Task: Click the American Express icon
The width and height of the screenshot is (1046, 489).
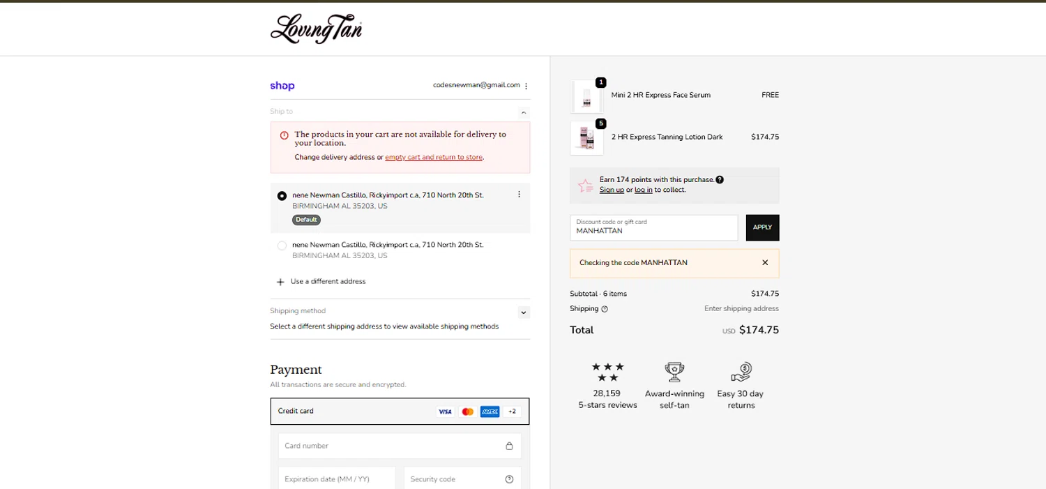Action: pyautogui.click(x=490, y=412)
